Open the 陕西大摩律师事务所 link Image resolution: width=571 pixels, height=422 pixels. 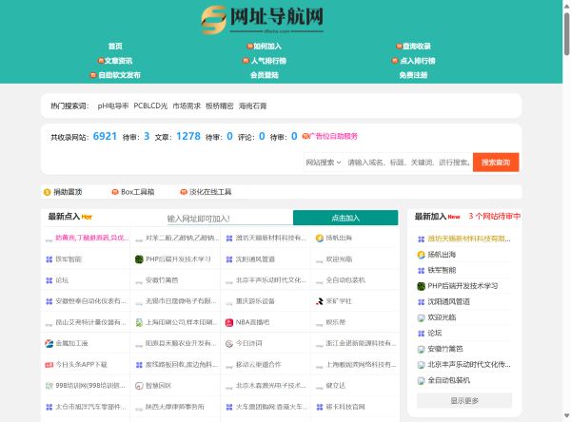coord(175,407)
